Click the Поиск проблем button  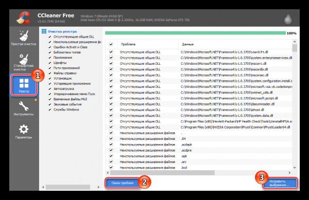coord(123,183)
